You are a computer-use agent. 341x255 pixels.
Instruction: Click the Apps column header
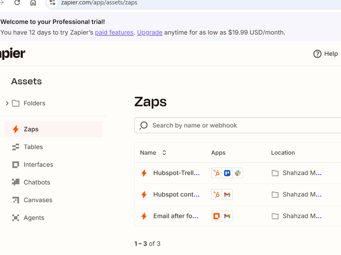pos(218,153)
